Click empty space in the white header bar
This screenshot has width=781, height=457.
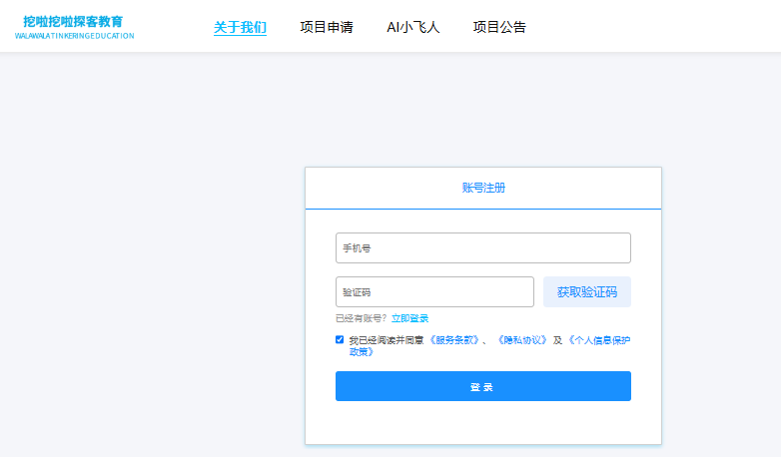click(x=649, y=27)
